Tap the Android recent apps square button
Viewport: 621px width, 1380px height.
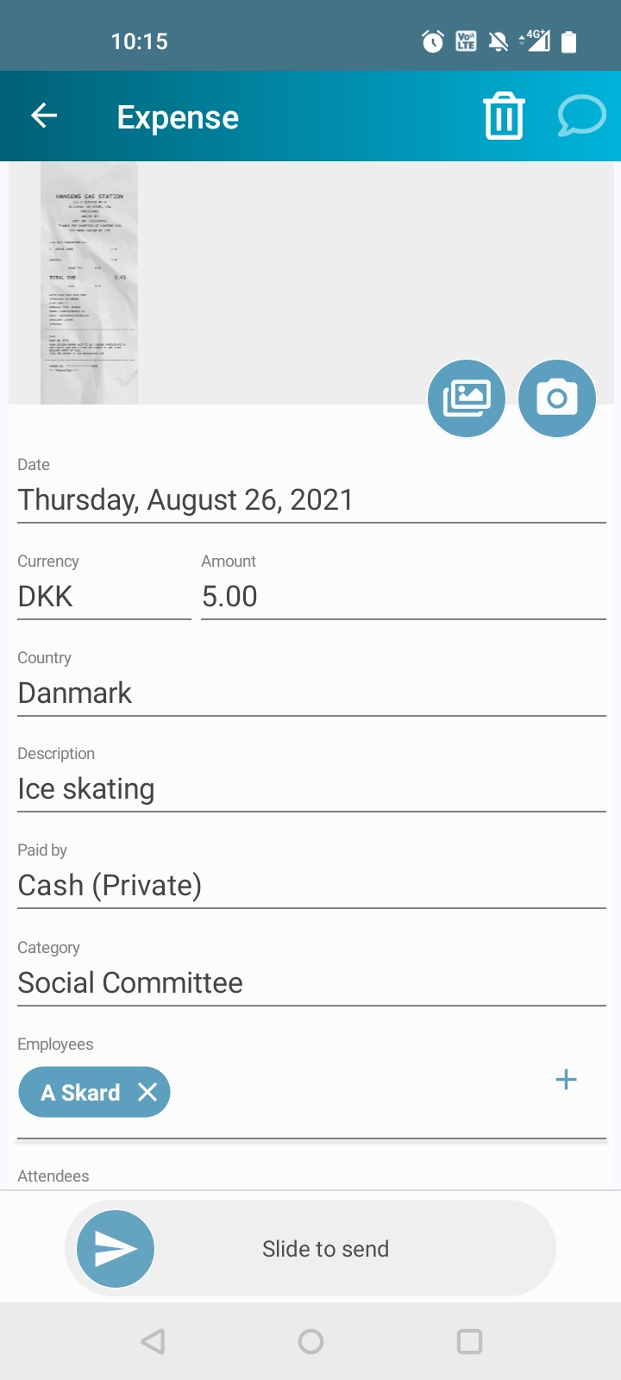click(469, 1341)
